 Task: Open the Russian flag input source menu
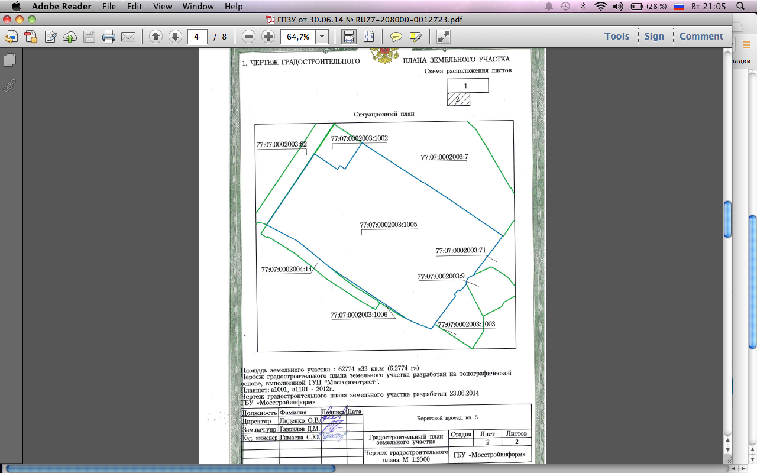pos(679,7)
